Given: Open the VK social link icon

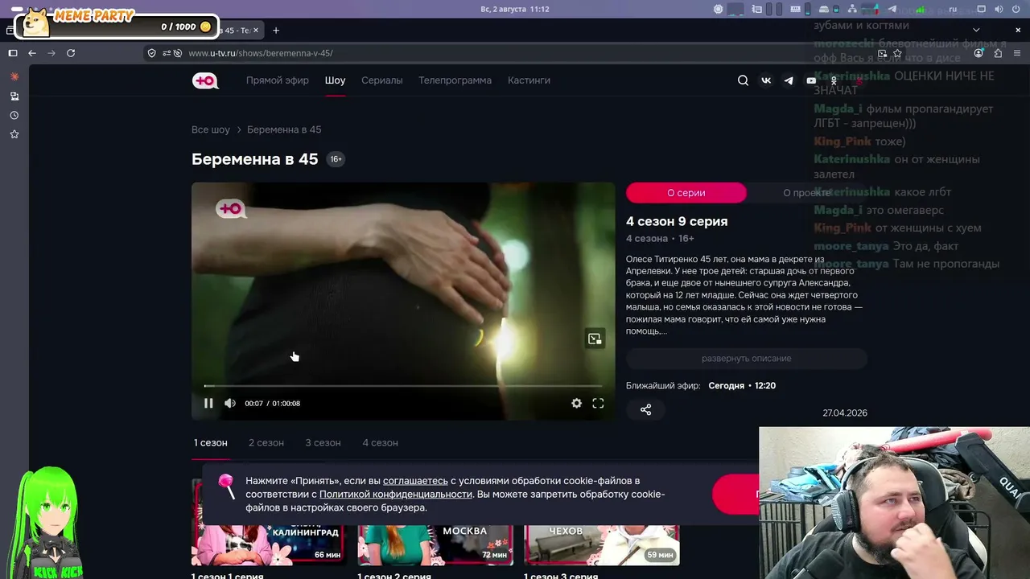Looking at the screenshot, I should (x=766, y=80).
